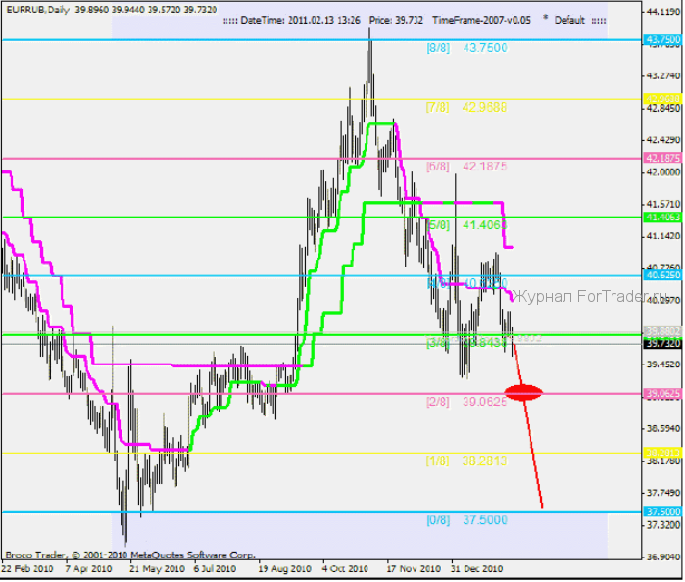Image resolution: width=685 pixels, height=582 pixels.
Task: Click the Журнал ForTrader watermark text
Action: [x=593, y=295]
